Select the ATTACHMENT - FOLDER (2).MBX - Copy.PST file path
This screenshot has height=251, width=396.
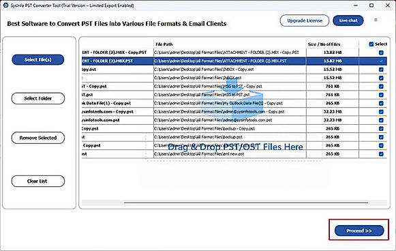(226, 53)
